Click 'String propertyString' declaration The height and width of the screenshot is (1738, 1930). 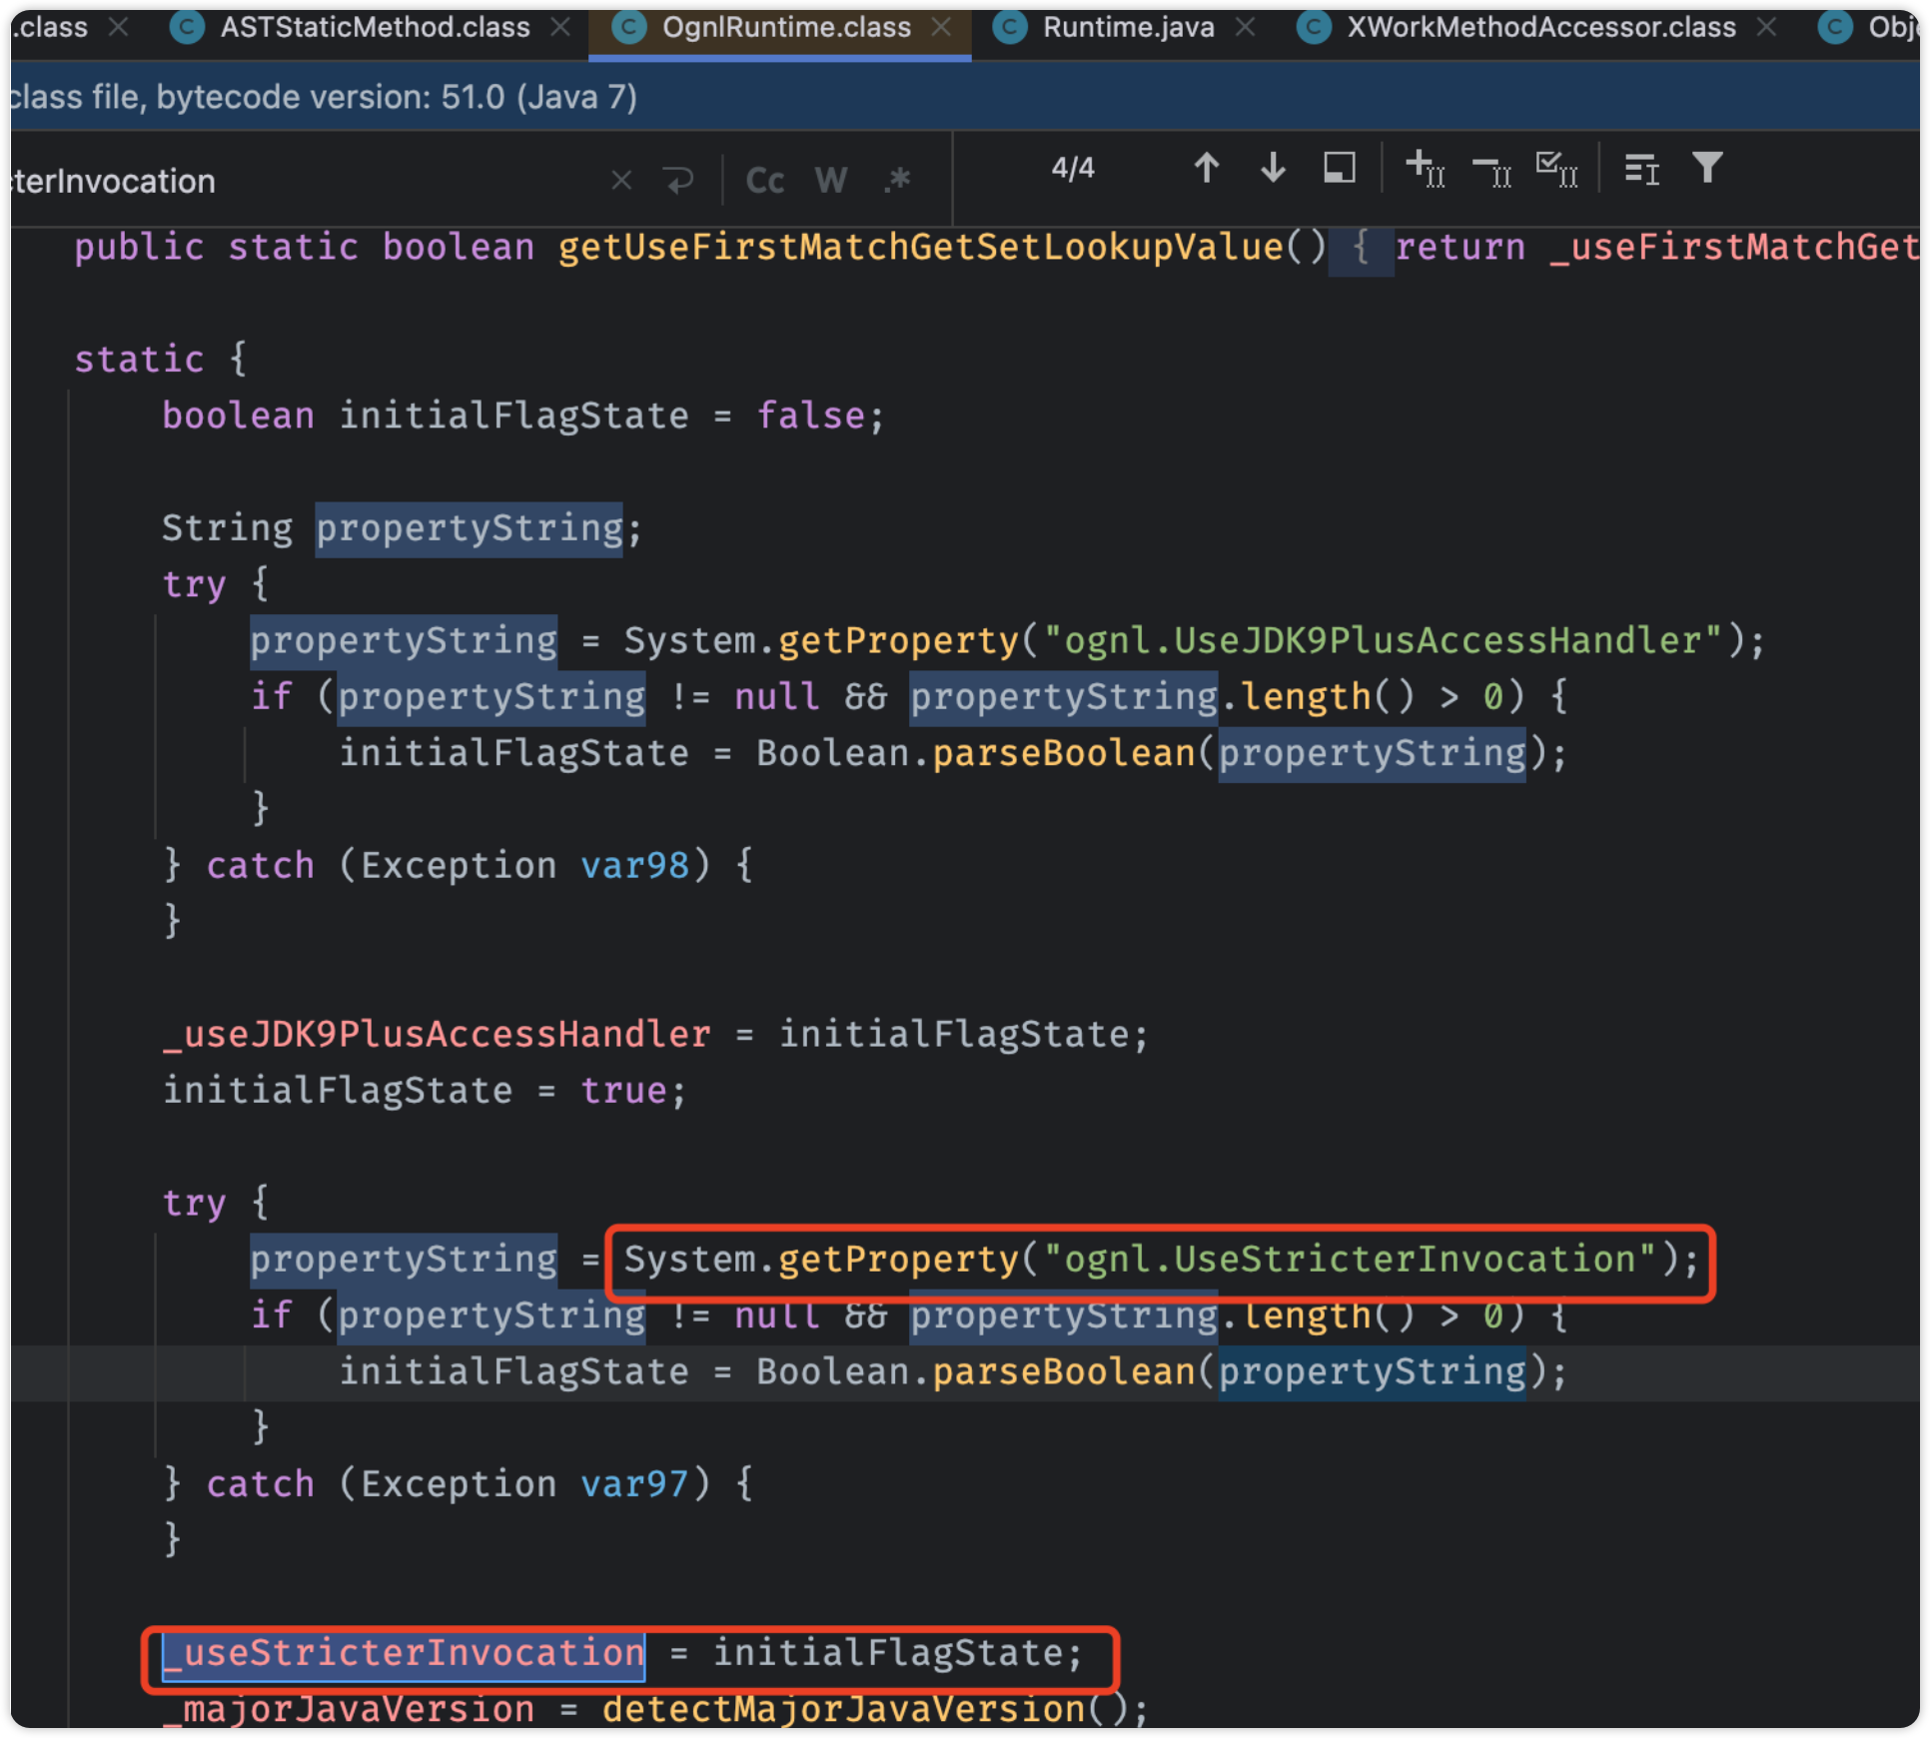pyautogui.click(x=403, y=528)
